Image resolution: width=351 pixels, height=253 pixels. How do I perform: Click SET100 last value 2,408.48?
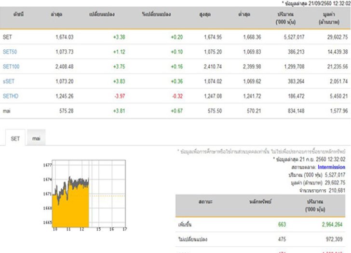click(65, 67)
